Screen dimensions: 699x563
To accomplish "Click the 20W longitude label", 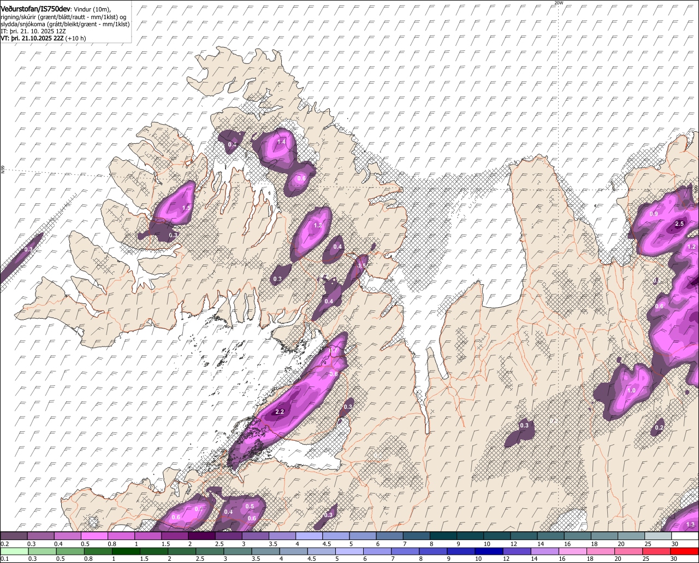I will pos(558,3).
